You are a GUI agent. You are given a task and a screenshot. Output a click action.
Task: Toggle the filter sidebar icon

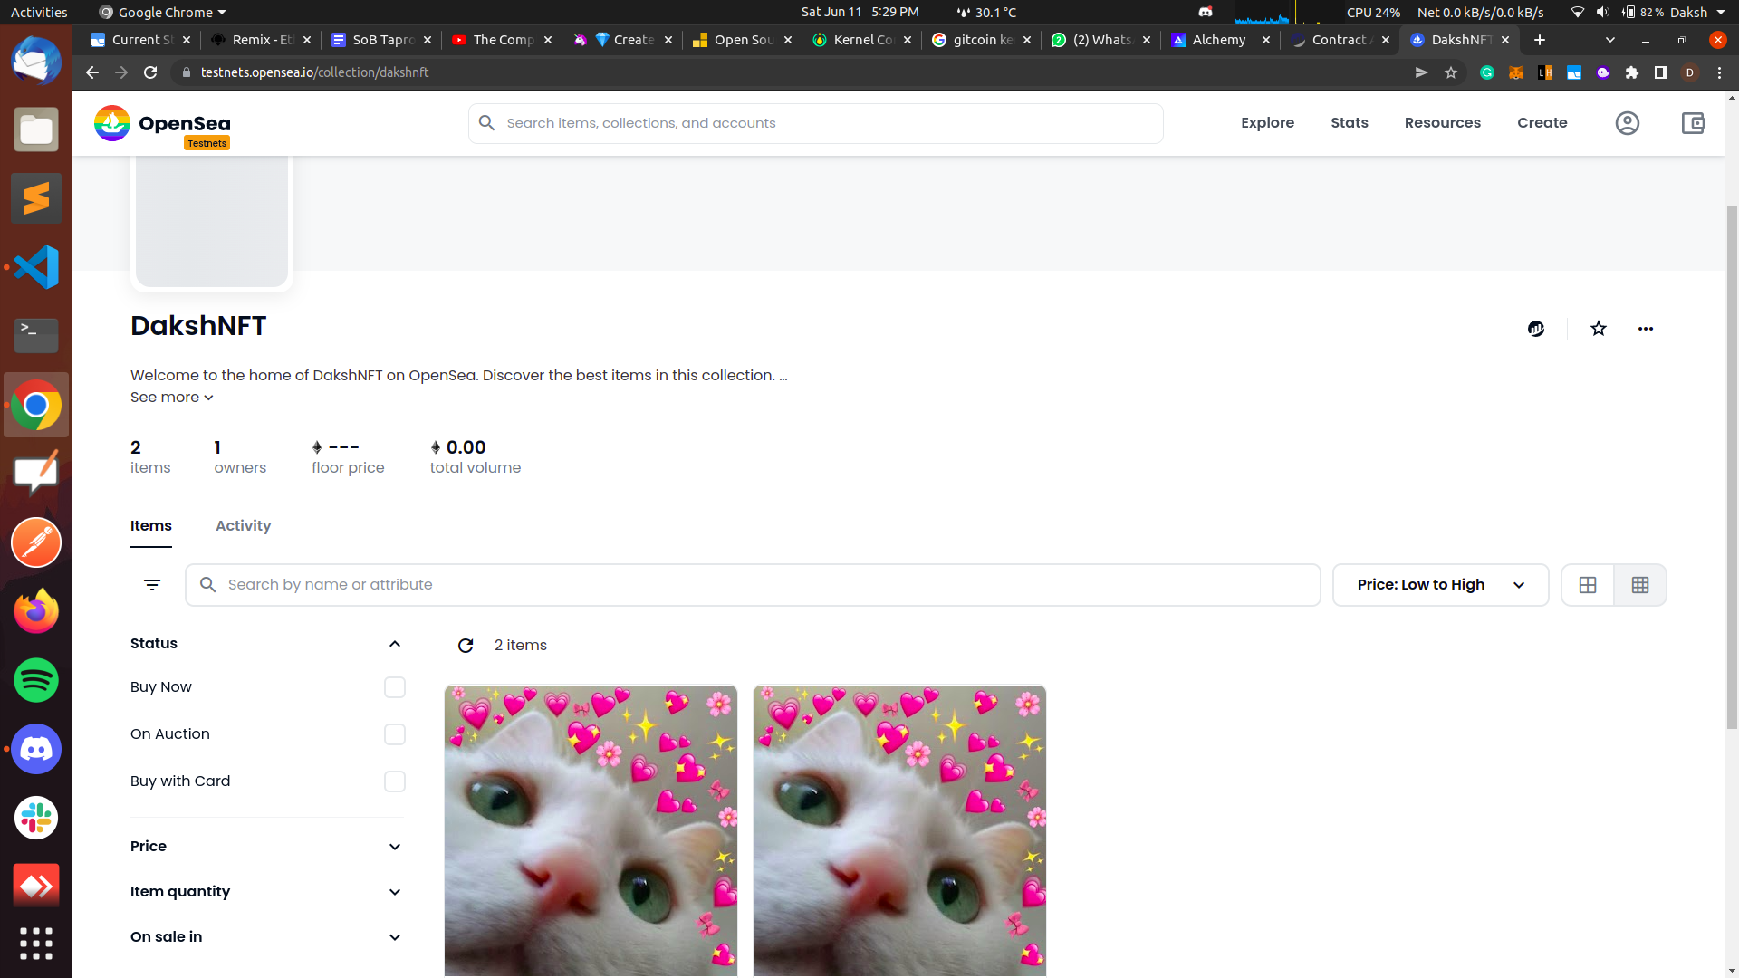coord(152,585)
